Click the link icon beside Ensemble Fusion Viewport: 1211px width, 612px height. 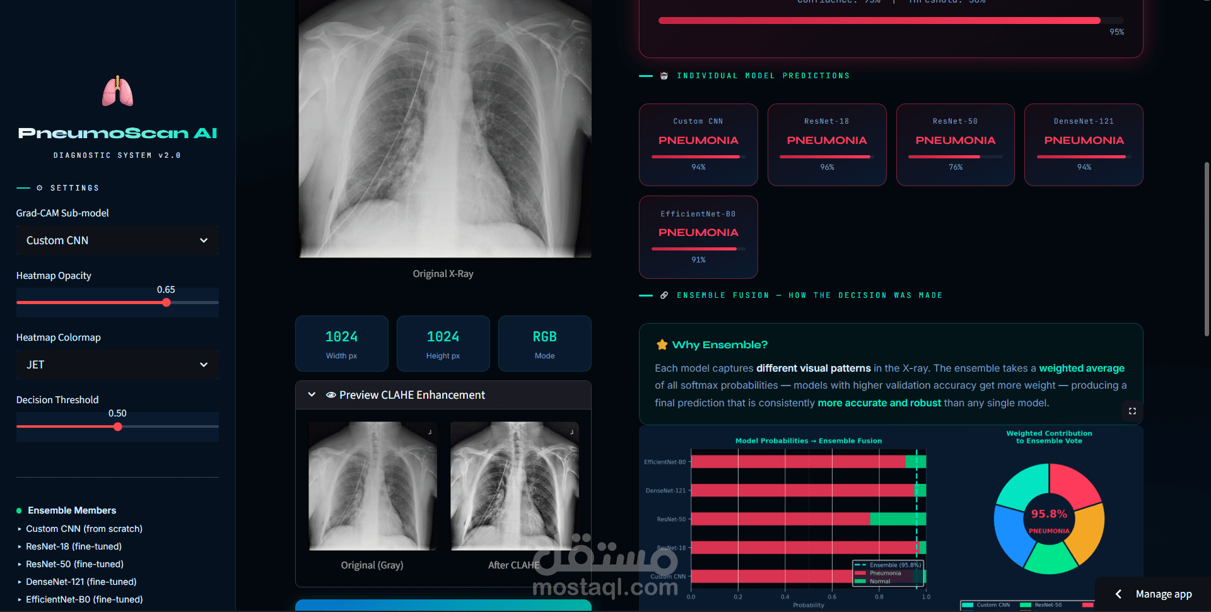coord(664,295)
